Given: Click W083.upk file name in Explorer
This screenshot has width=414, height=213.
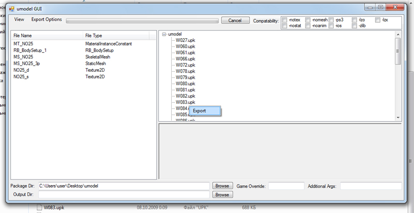Looking at the screenshot, I should tap(54, 207).
